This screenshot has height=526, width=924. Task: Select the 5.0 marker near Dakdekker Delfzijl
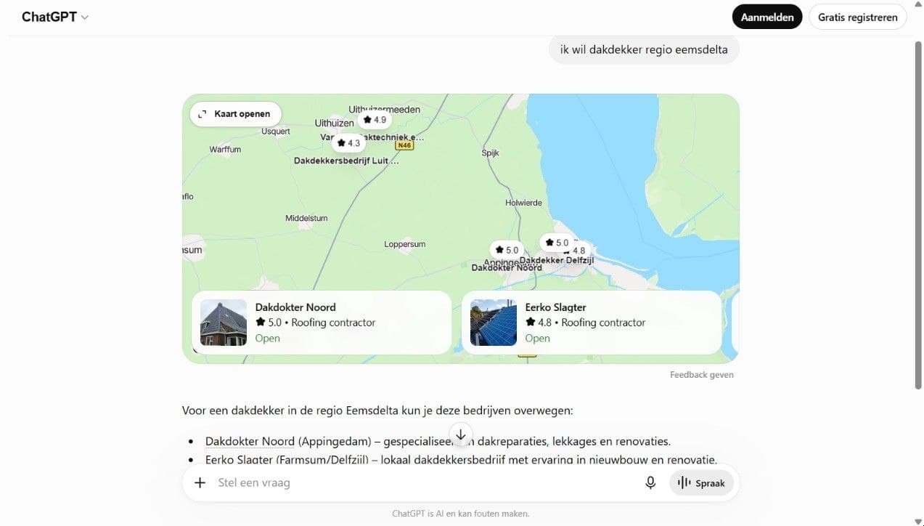[557, 243]
